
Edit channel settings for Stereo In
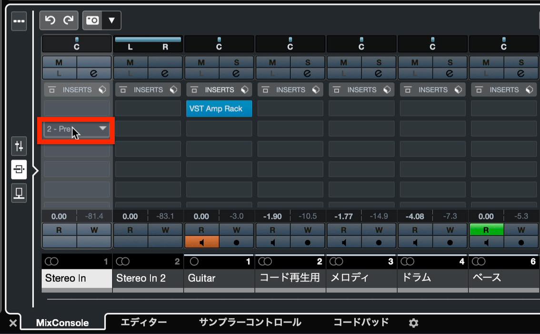(x=94, y=73)
